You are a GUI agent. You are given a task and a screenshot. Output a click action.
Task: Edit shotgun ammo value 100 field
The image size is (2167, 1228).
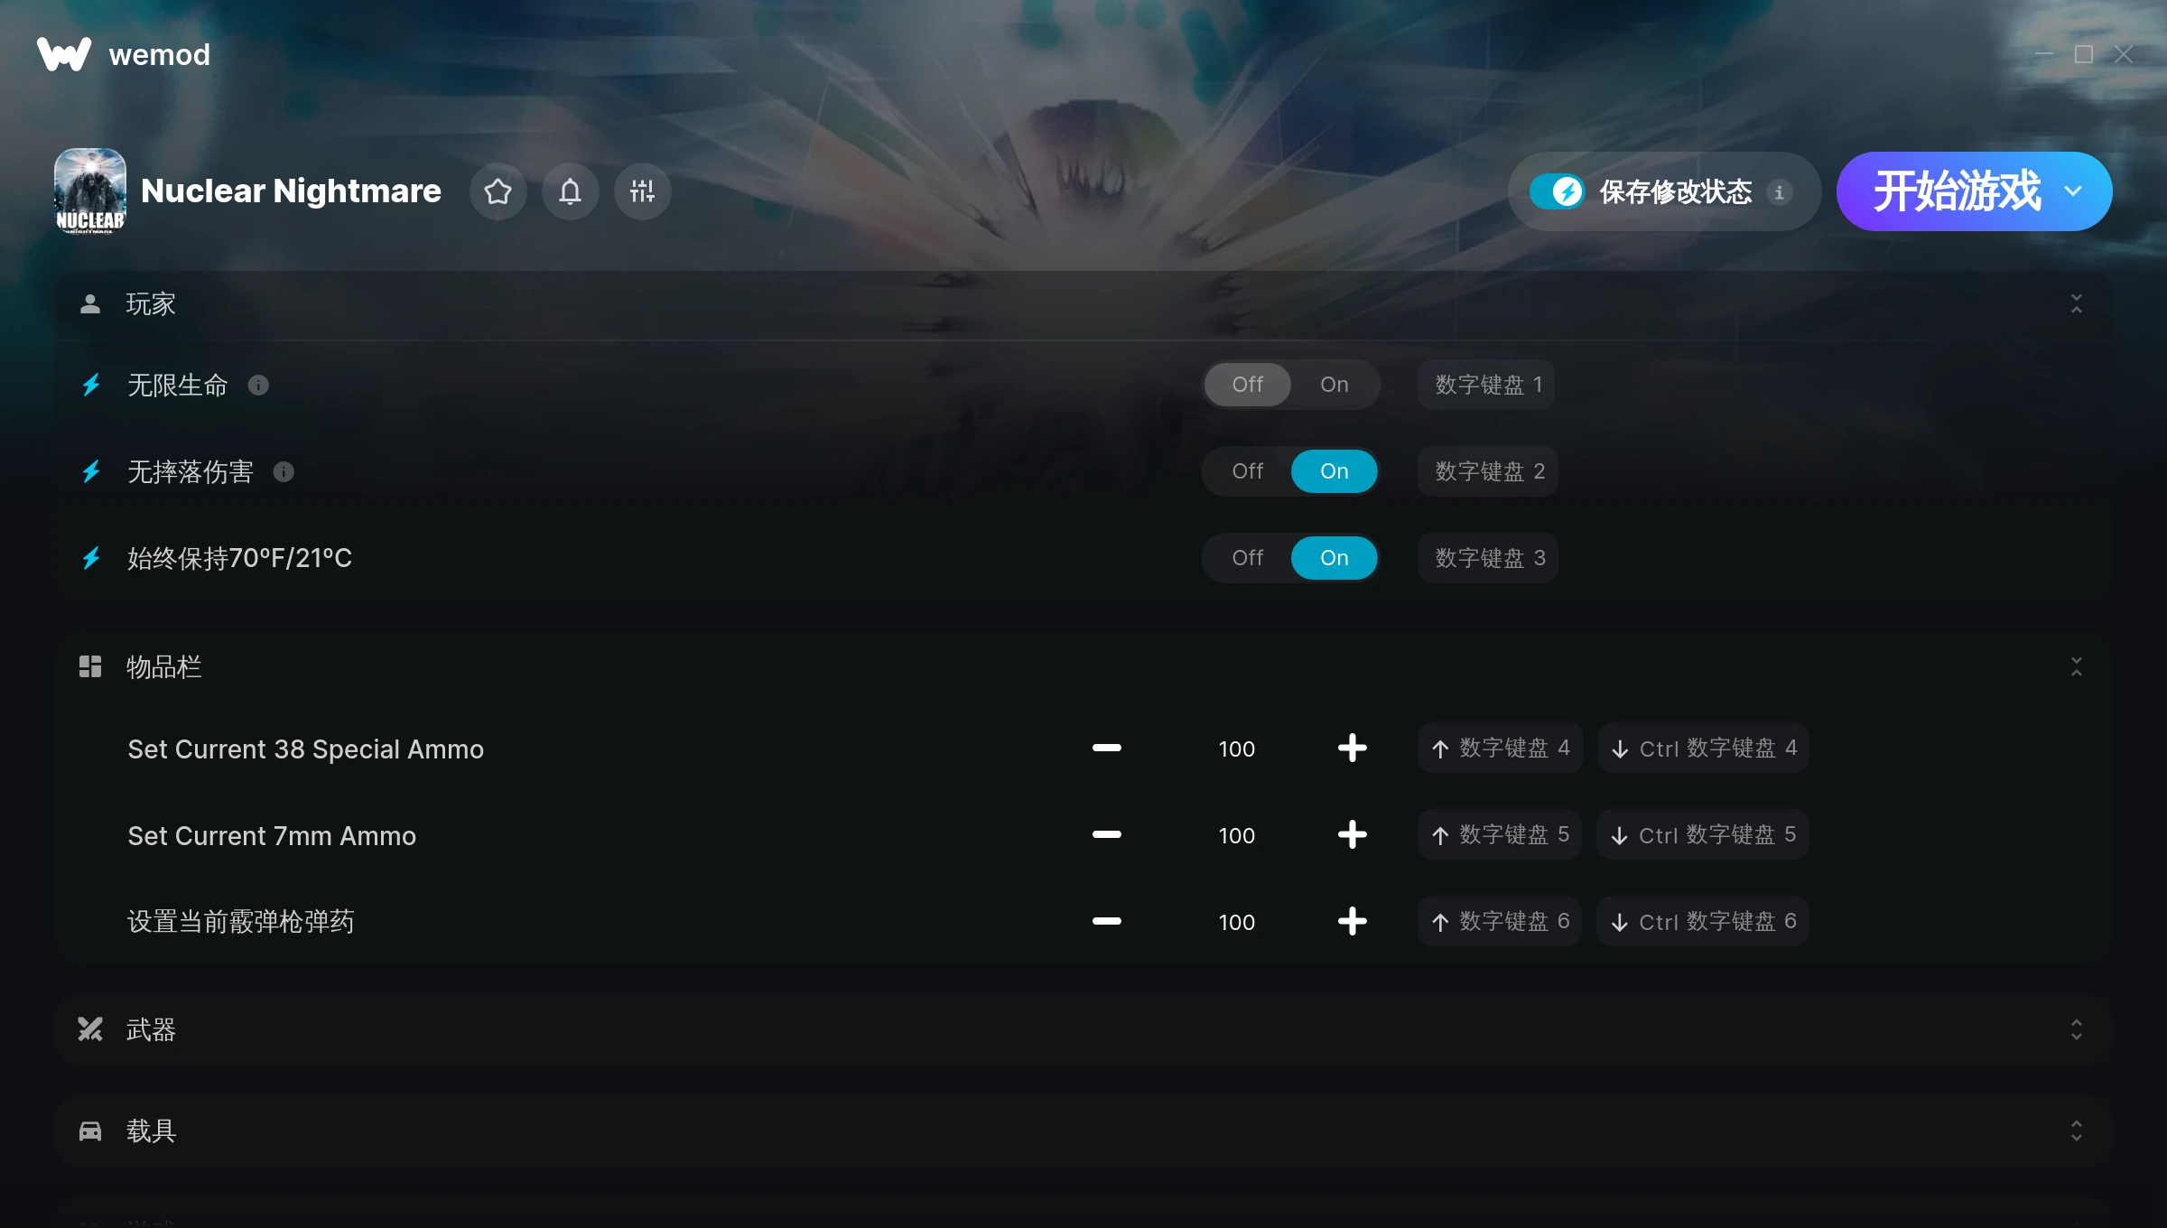coord(1236,922)
